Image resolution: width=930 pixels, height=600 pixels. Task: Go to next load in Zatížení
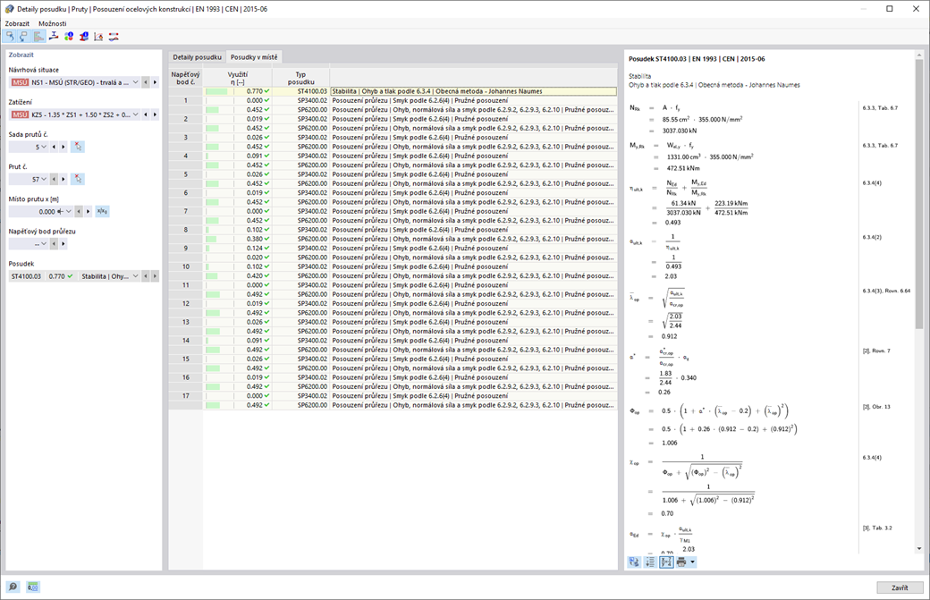click(156, 114)
